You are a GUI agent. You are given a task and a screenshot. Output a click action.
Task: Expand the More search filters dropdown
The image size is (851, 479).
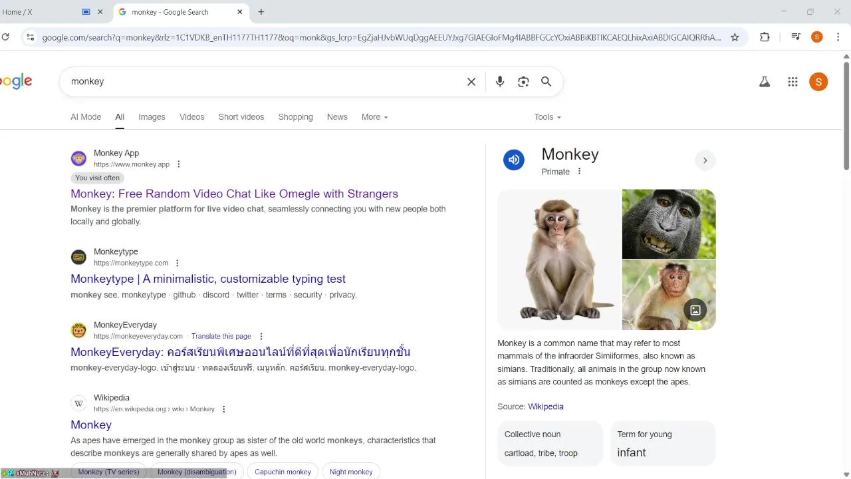(374, 117)
